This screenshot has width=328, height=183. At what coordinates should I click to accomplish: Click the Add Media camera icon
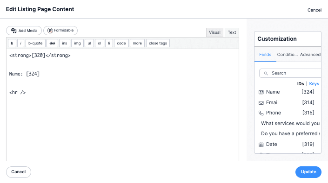[14, 31]
